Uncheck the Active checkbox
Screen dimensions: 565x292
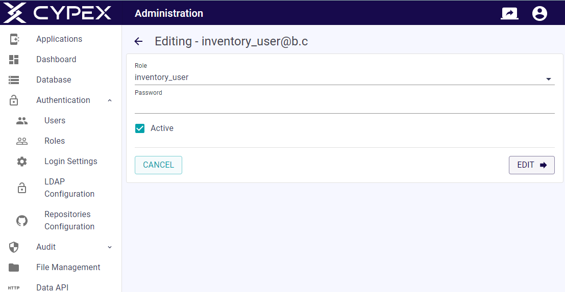[x=140, y=128]
